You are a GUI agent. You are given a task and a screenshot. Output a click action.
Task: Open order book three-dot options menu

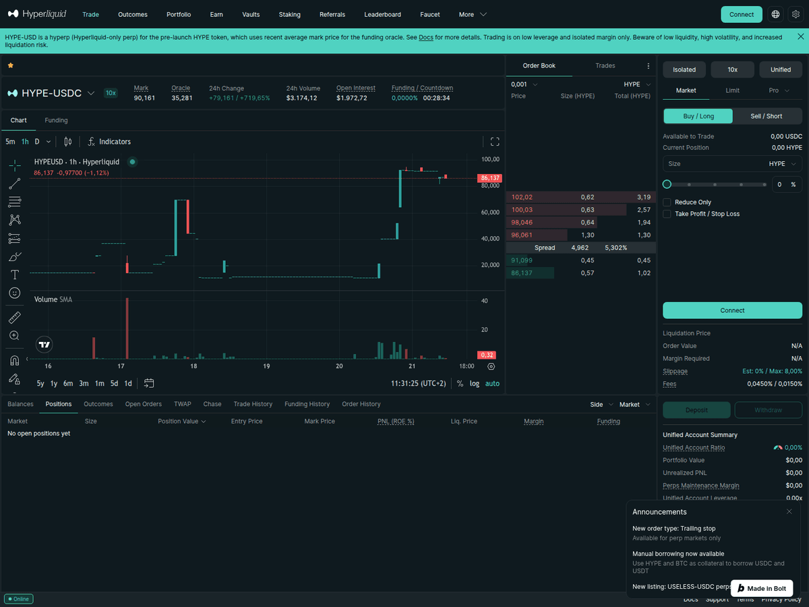pyautogui.click(x=649, y=66)
